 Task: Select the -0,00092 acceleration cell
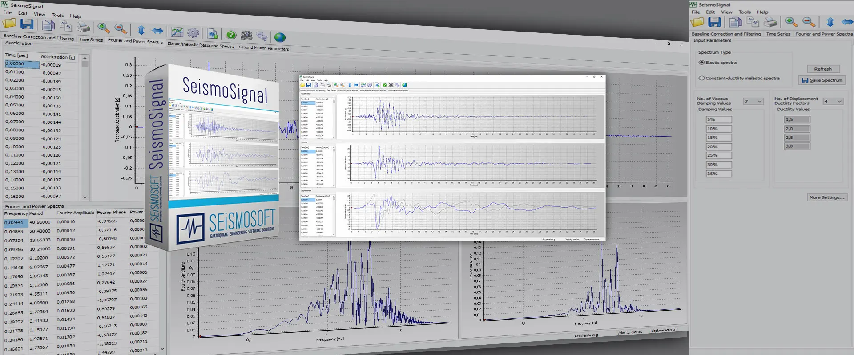[x=59, y=73]
